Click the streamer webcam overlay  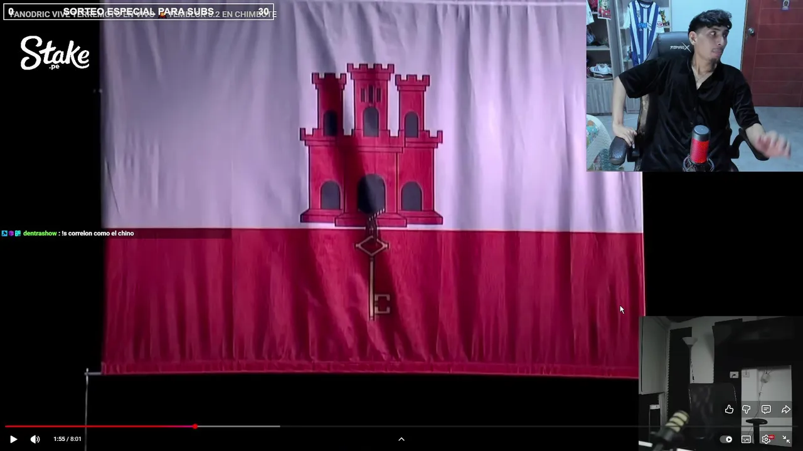point(694,85)
